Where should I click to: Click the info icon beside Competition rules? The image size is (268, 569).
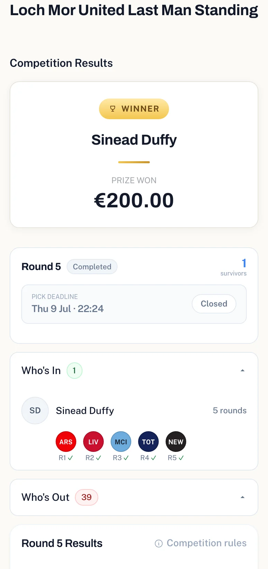coord(159,544)
